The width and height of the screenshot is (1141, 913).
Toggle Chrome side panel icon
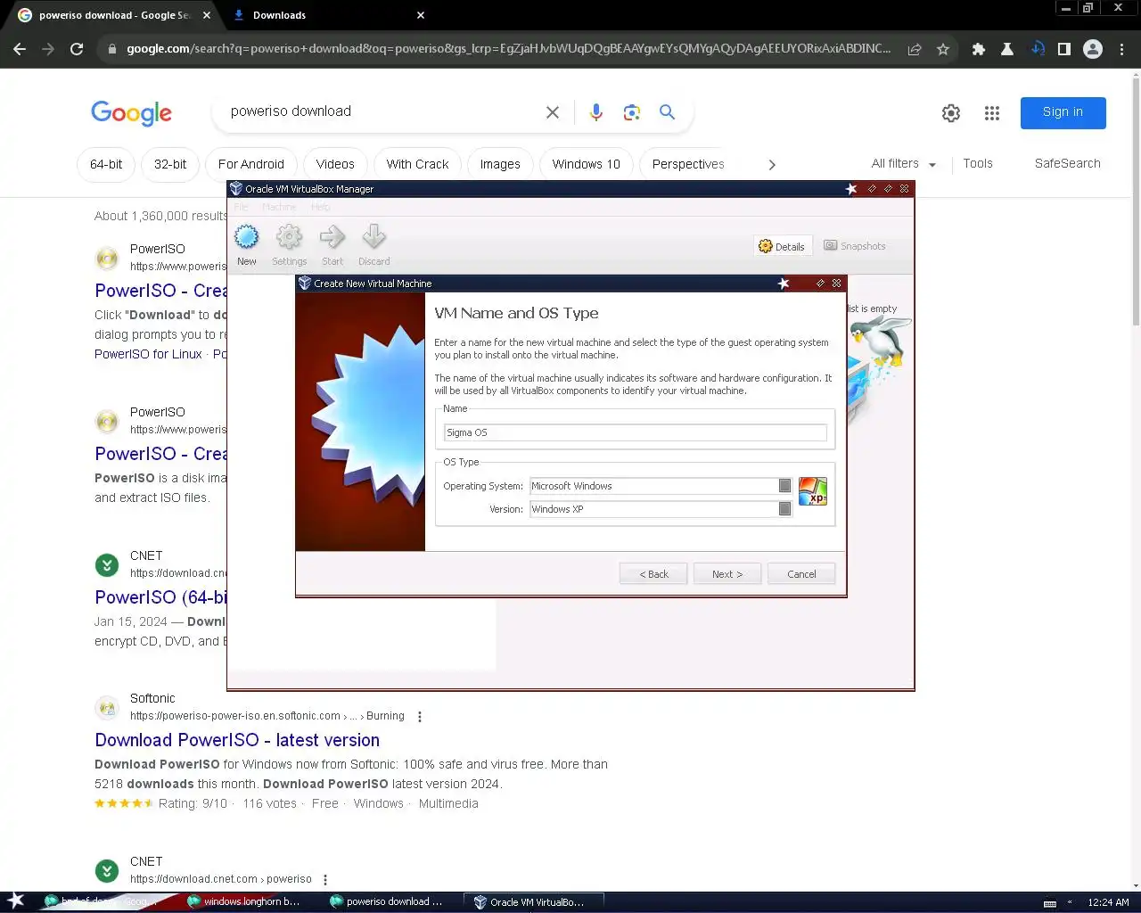[x=1064, y=49]
